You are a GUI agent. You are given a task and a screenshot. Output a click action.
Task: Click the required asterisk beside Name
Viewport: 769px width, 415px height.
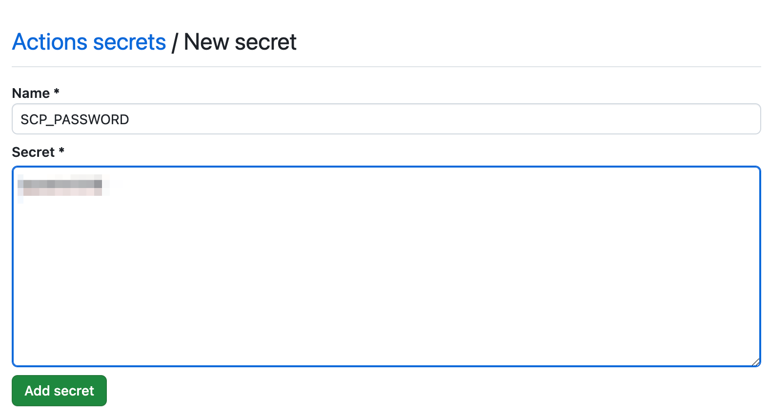click(57, 92)
